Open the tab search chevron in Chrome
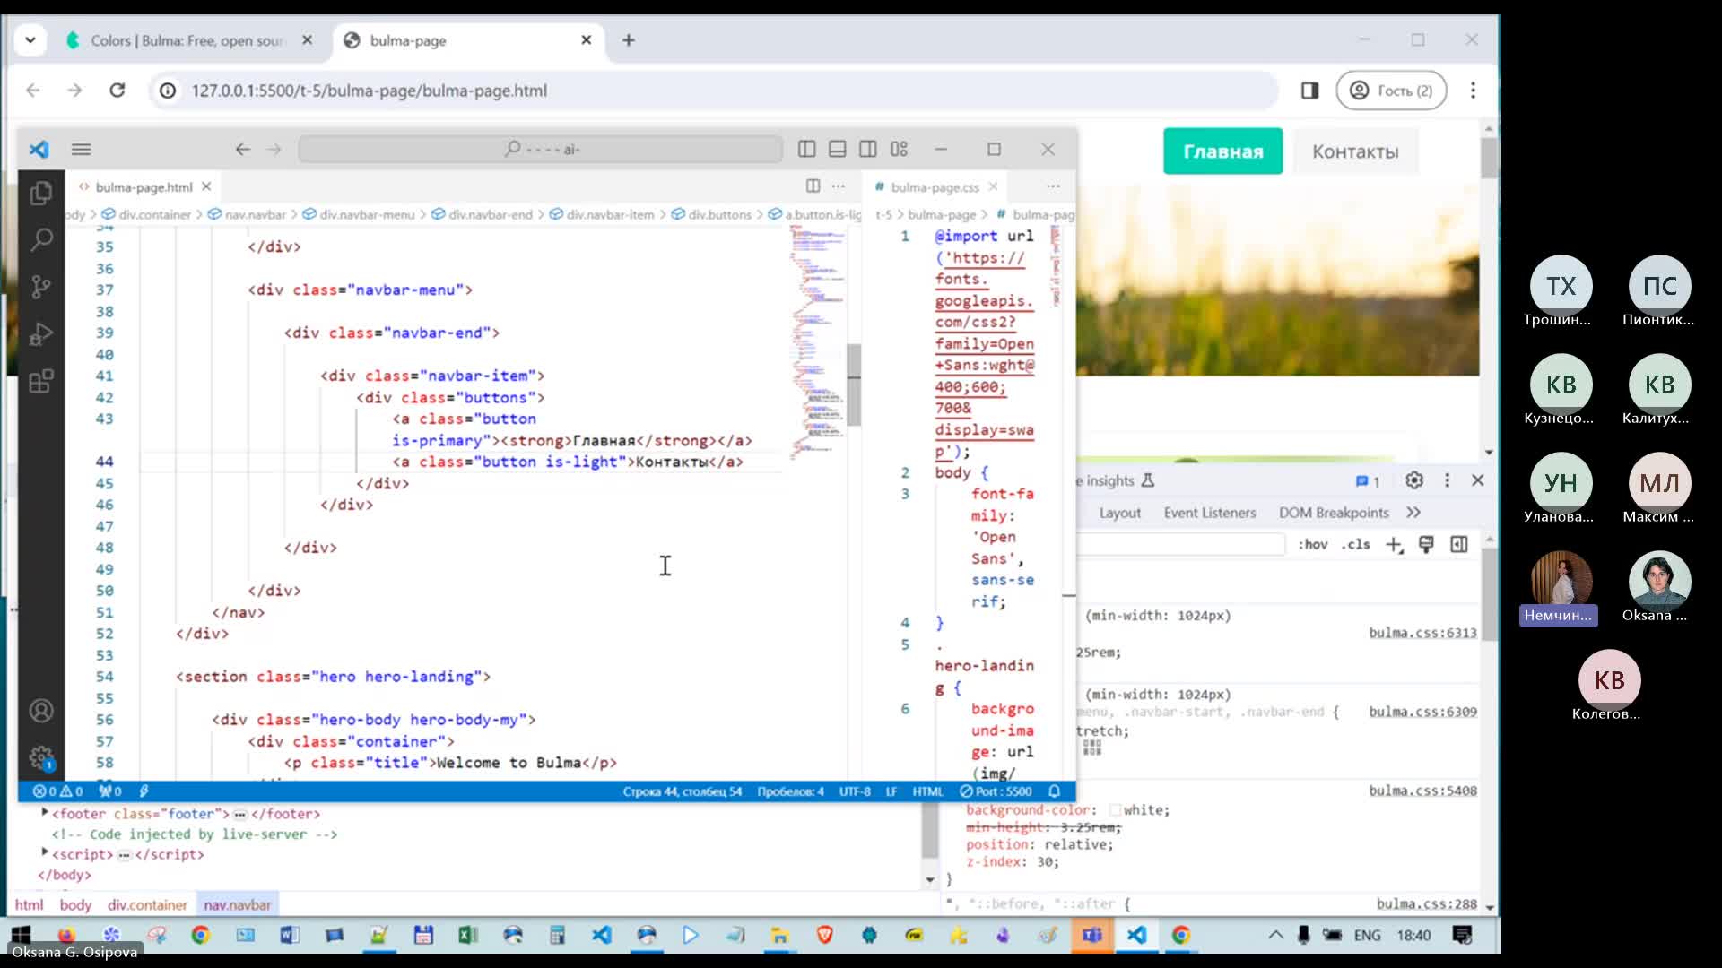The height and width of the screenshot is (968, 1722). (x=30, y=40)
